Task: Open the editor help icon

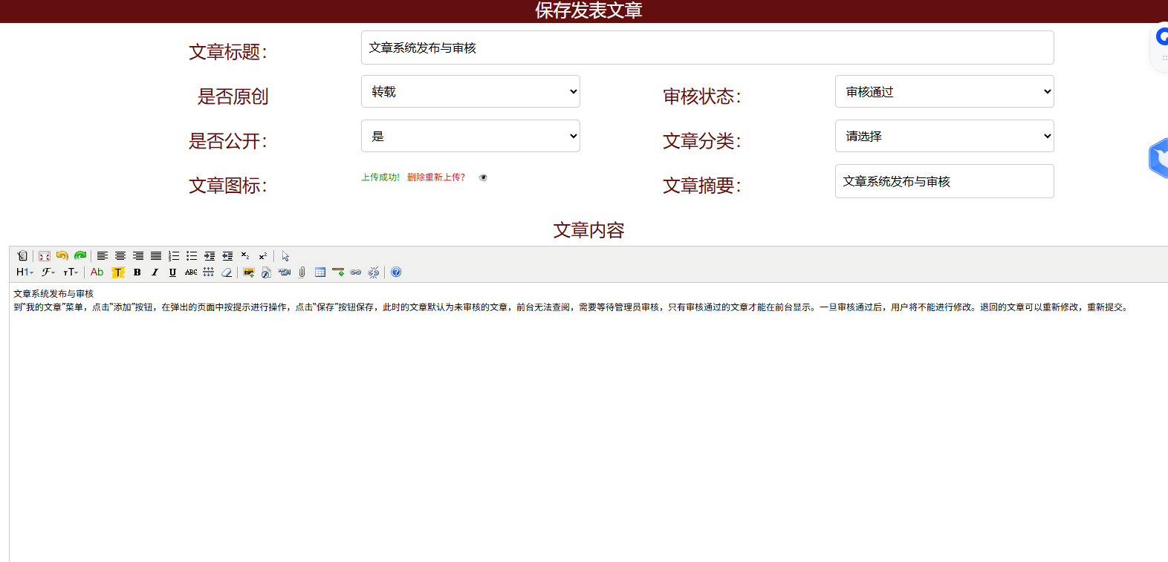Action: pos(396,272)
